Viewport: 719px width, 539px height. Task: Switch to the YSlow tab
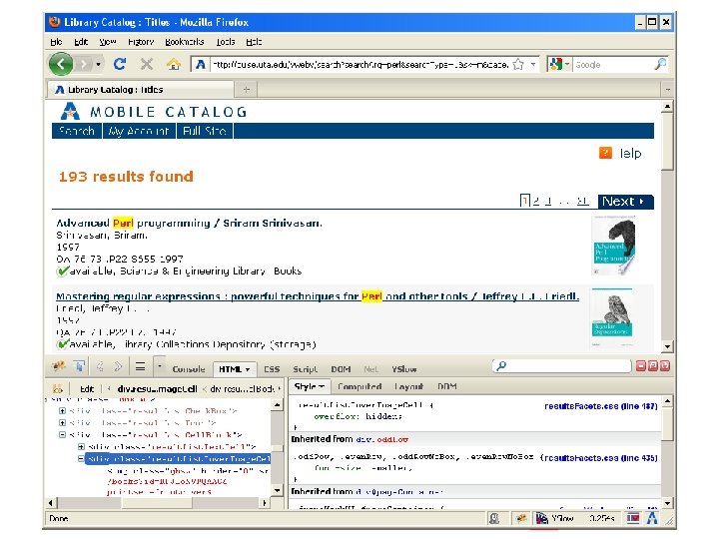tap(404, 369)
